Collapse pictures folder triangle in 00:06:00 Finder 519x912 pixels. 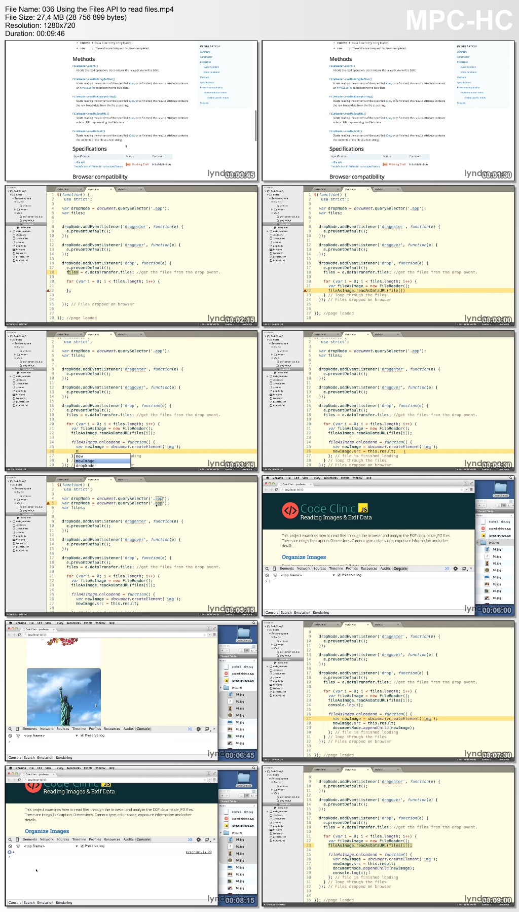pos(478,542)
